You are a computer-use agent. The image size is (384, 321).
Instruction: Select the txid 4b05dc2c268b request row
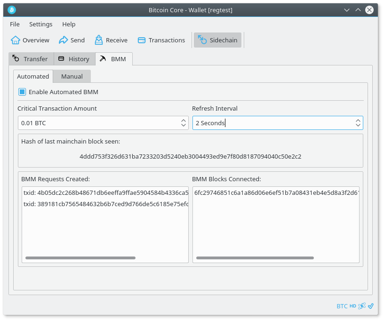(105, 193)
